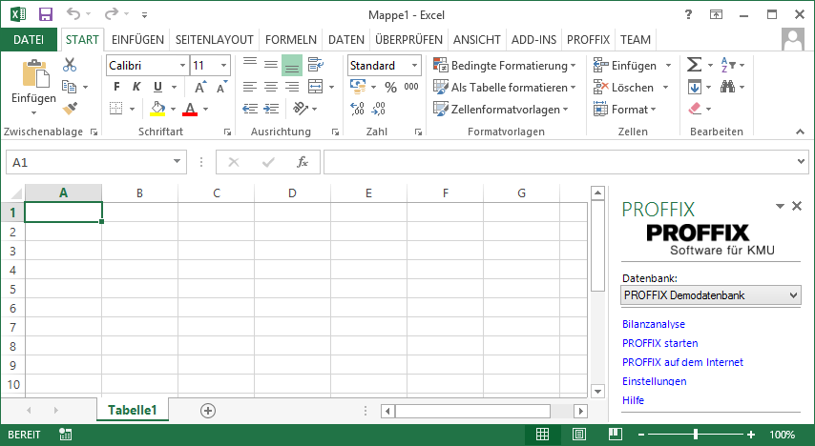
Task: Remove a decimal place
Action: [378, 109]
